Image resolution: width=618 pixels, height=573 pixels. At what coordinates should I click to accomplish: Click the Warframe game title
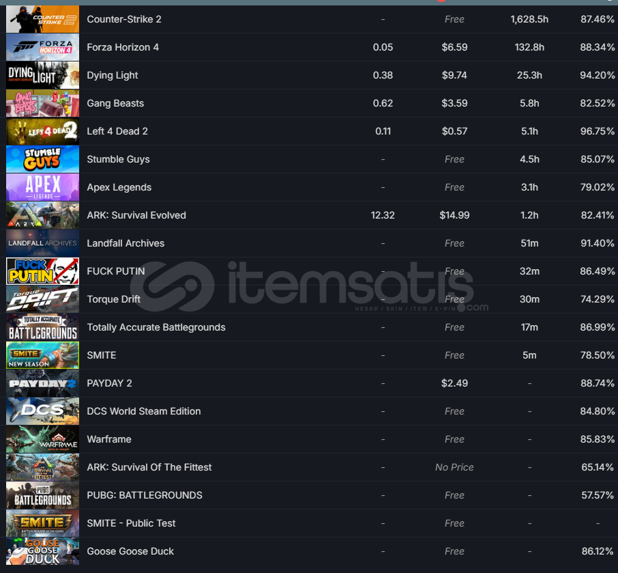coord(109,440)
